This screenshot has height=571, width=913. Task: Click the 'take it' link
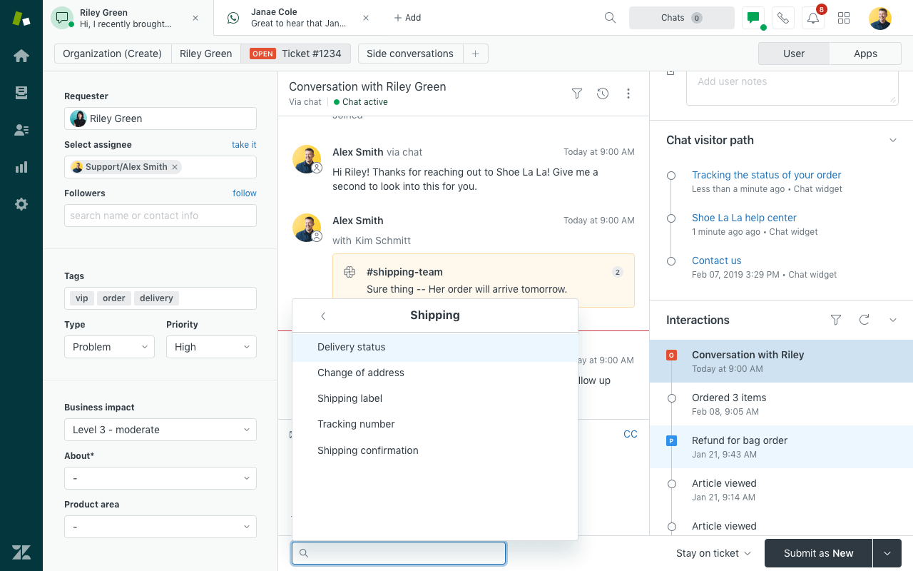click(x=244, y=145)
